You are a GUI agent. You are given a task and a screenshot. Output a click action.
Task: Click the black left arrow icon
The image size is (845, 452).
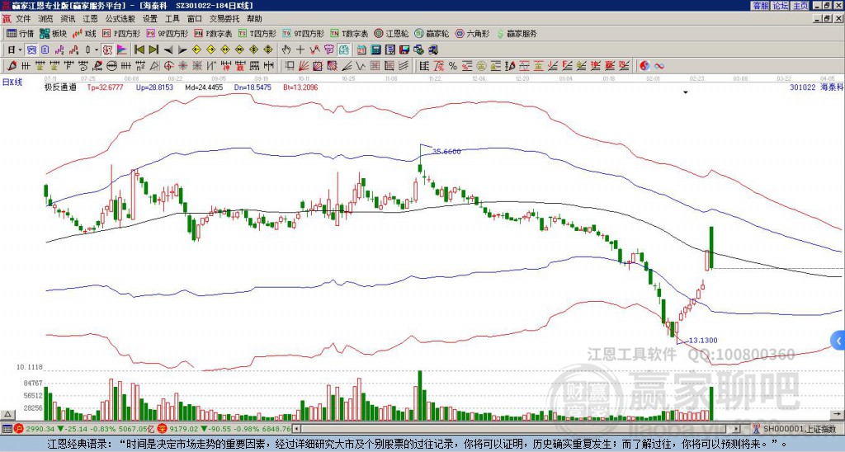point(168,50)
